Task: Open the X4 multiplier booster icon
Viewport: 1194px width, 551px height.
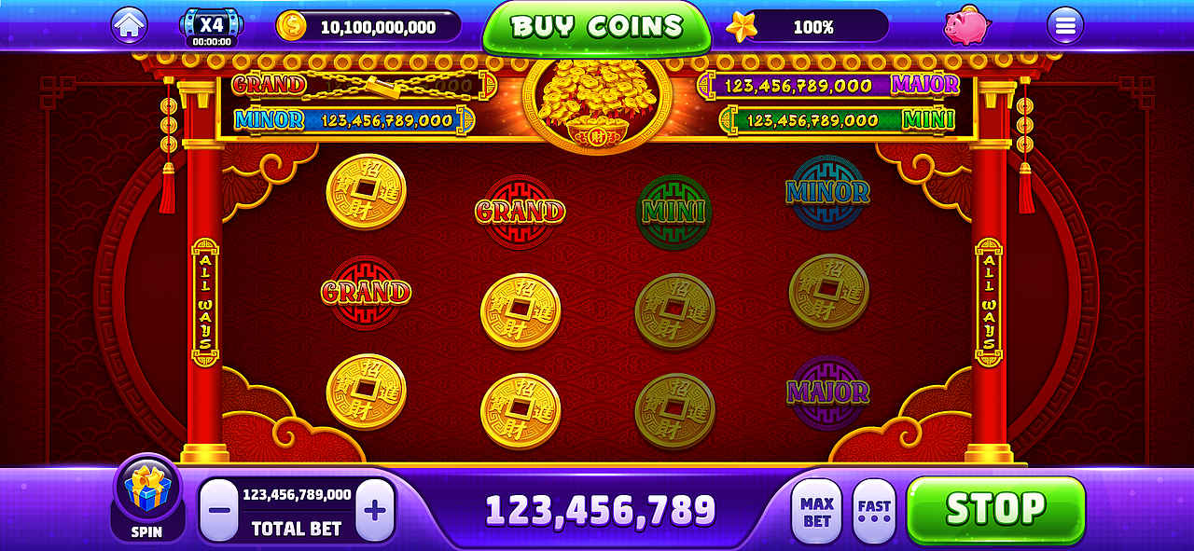Action: [x=212, y=27]
